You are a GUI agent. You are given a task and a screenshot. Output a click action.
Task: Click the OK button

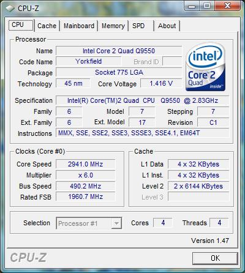click(x=215, y=258)
